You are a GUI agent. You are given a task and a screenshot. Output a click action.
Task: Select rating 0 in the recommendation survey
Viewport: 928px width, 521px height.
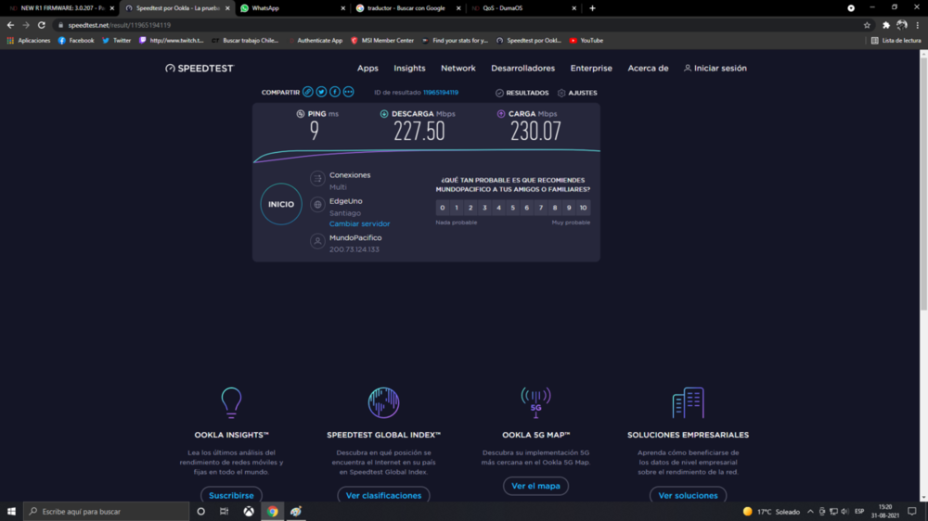coord(442,208)
